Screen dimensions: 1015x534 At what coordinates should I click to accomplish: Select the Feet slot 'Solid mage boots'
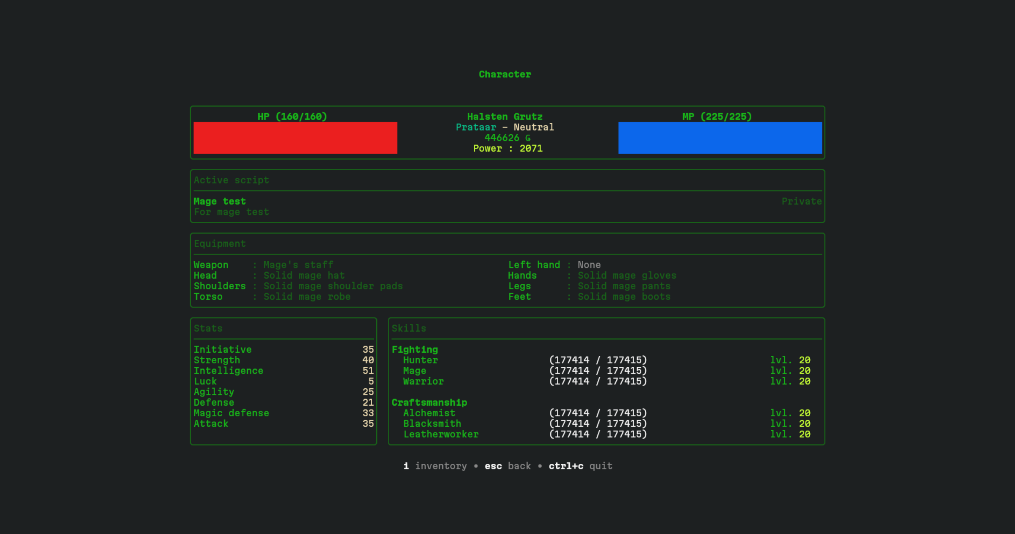tap(624, 296)
